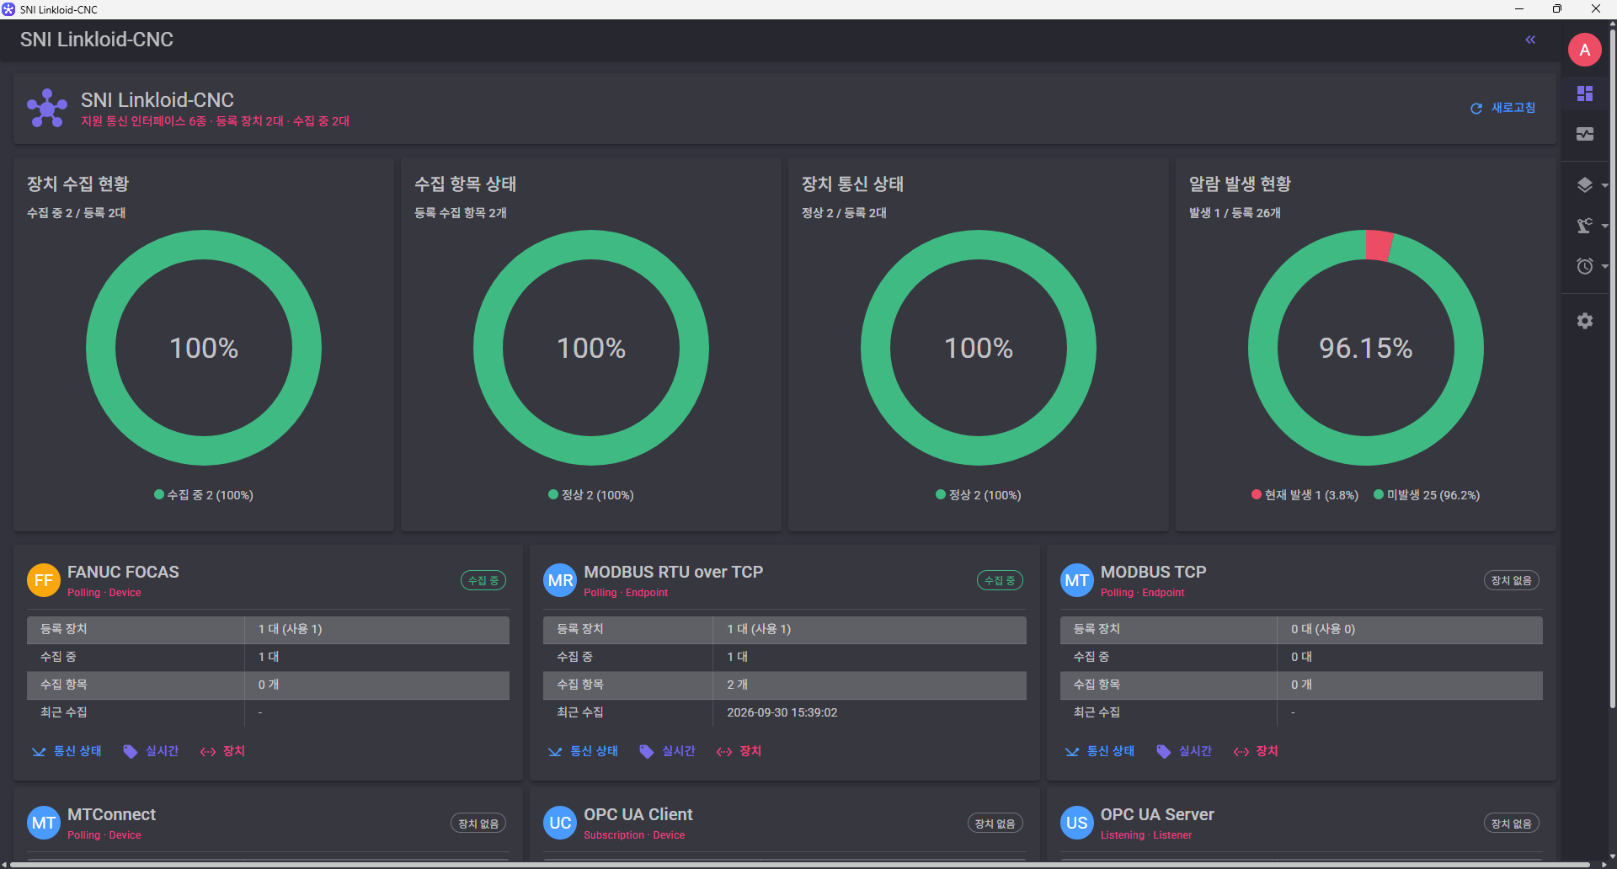The width and height of the screenshot is (1617, 869).
Task: Click 장치 없음 badge on MODBUS TCP card
Action: coord(1512,580)
